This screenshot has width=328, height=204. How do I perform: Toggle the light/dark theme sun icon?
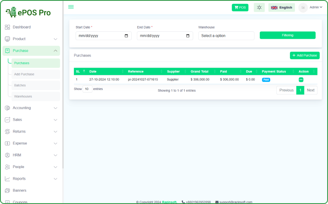coord(259,7)
